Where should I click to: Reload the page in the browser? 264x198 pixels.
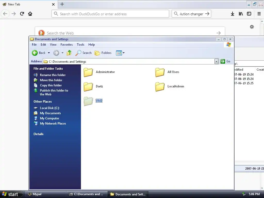tap(22, 14)
